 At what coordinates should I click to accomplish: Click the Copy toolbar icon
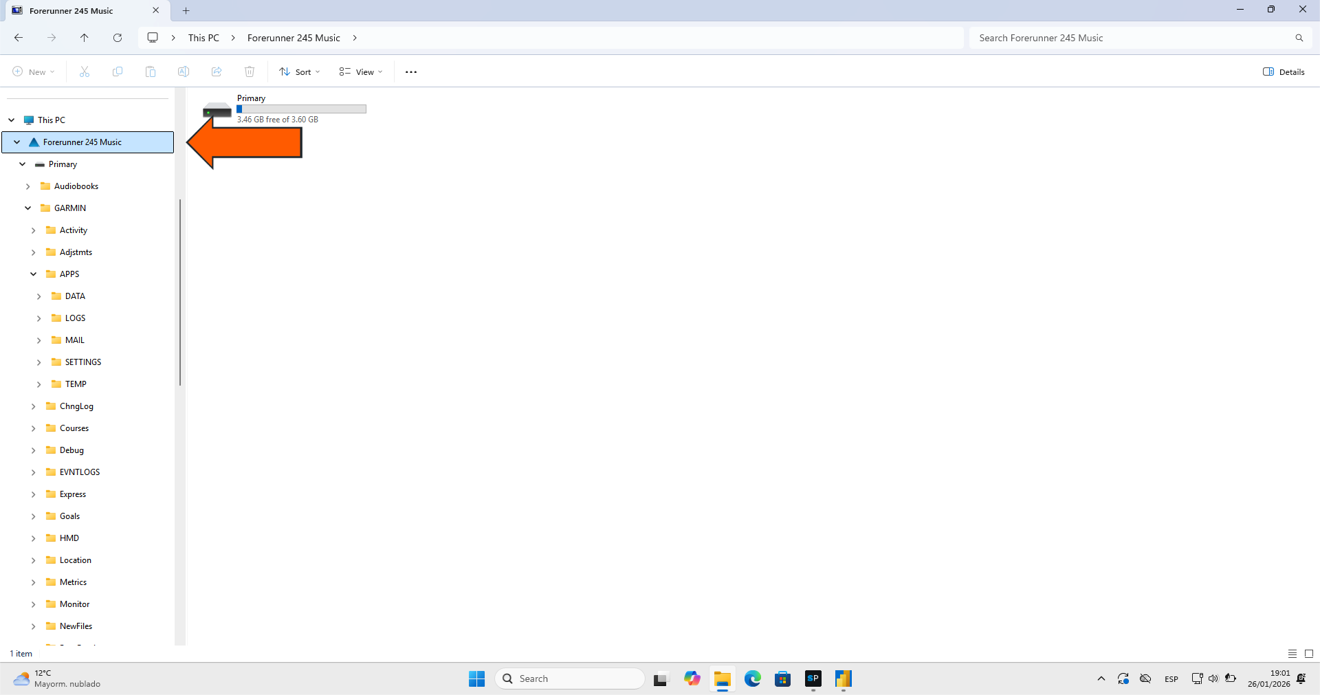coord(118,71)
